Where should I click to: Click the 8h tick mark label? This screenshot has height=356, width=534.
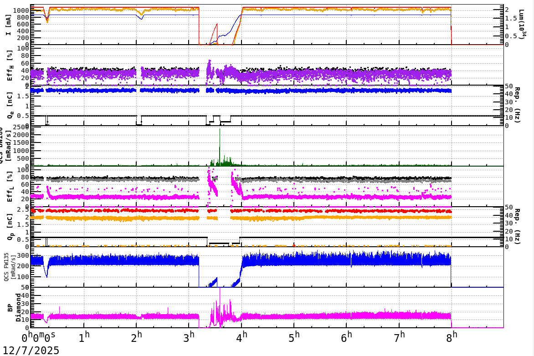coord(452,336)
